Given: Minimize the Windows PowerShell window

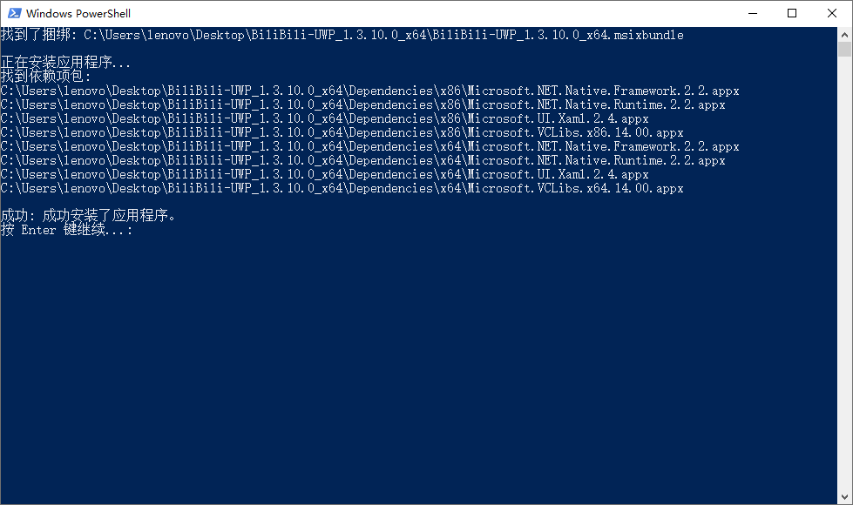Looking at the screenshot, I should pos(751,13).
